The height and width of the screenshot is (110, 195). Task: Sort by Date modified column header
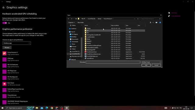118,25
